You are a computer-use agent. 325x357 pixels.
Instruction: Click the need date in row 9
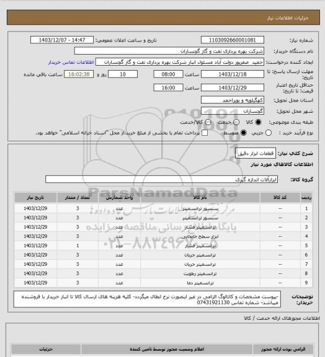pos(35,283)
